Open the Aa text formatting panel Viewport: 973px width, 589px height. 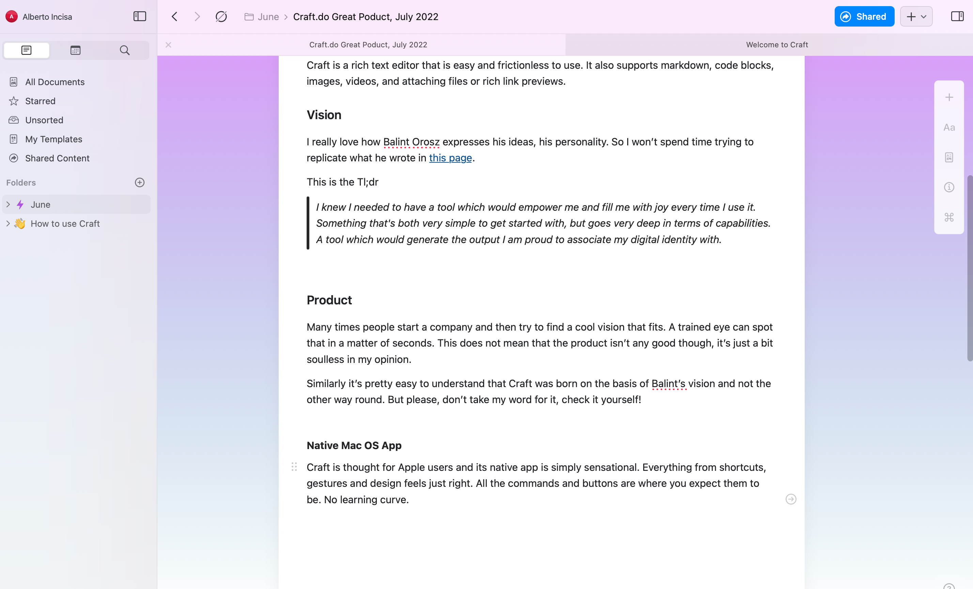[x=949, y=127]
